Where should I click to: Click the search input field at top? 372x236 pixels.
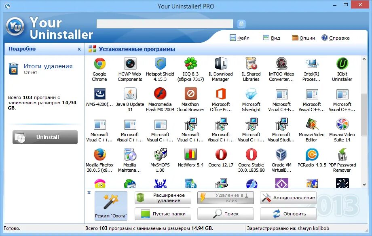(x=165, y=24)
